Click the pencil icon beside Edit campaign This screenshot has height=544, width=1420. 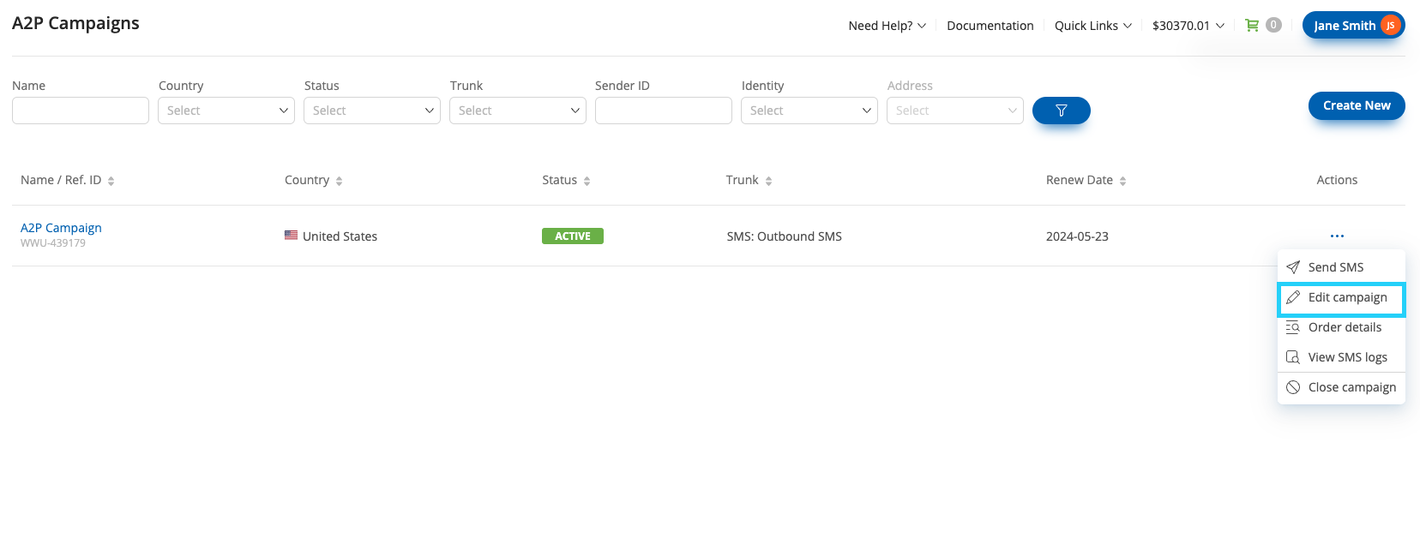coord(1293,297)
